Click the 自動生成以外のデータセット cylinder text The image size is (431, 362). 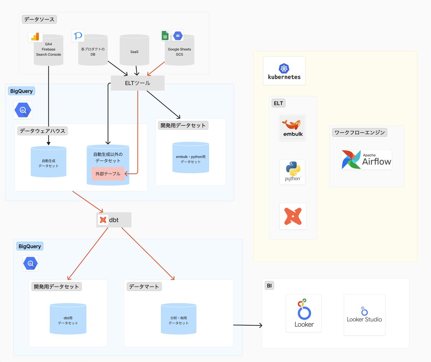pyautogui.click(x=108, y=157)
